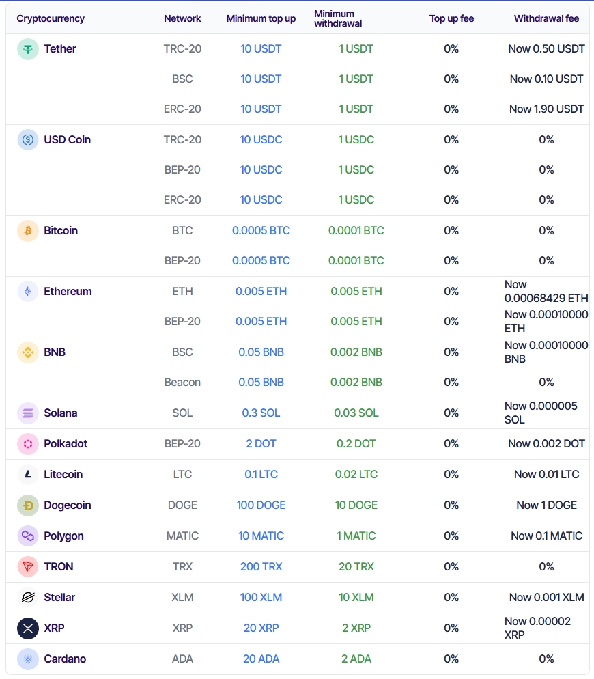Click the XRP dark icon

click(x=28, y=628)
